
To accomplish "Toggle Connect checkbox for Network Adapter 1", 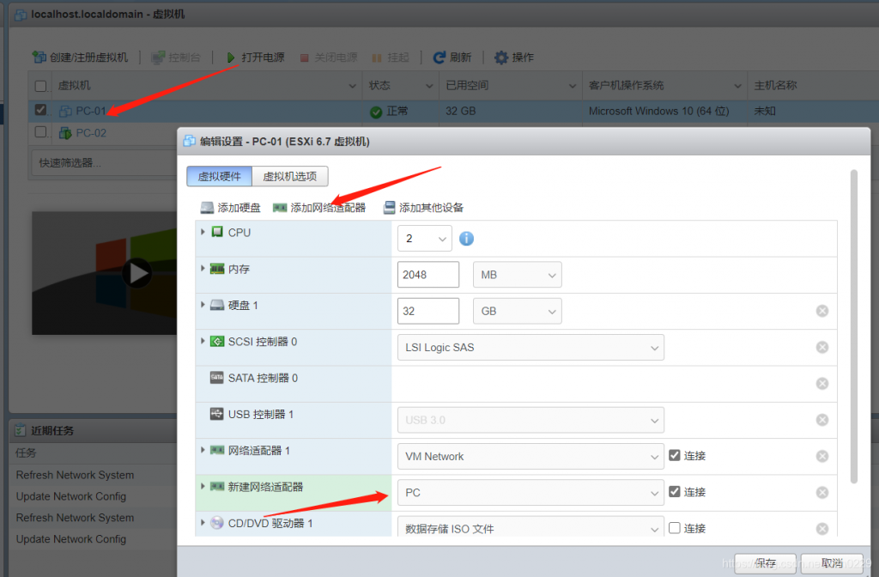I will coord(675,456).
